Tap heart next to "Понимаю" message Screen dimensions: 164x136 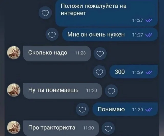[82, 109]
